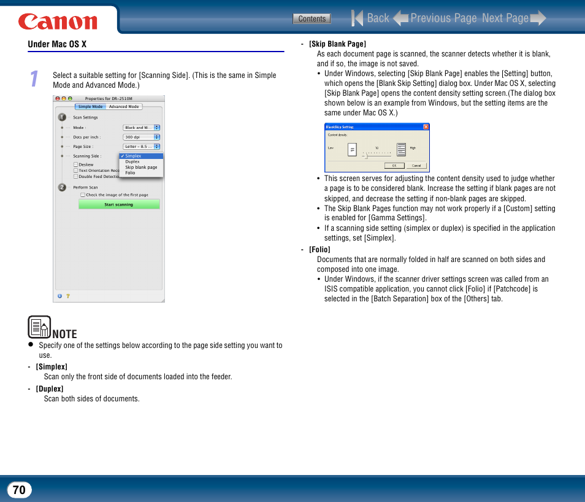This screenshot has width=585, height=502.
Task: Click the yellow minimize button of the Properties window
Action: point(64,99)
